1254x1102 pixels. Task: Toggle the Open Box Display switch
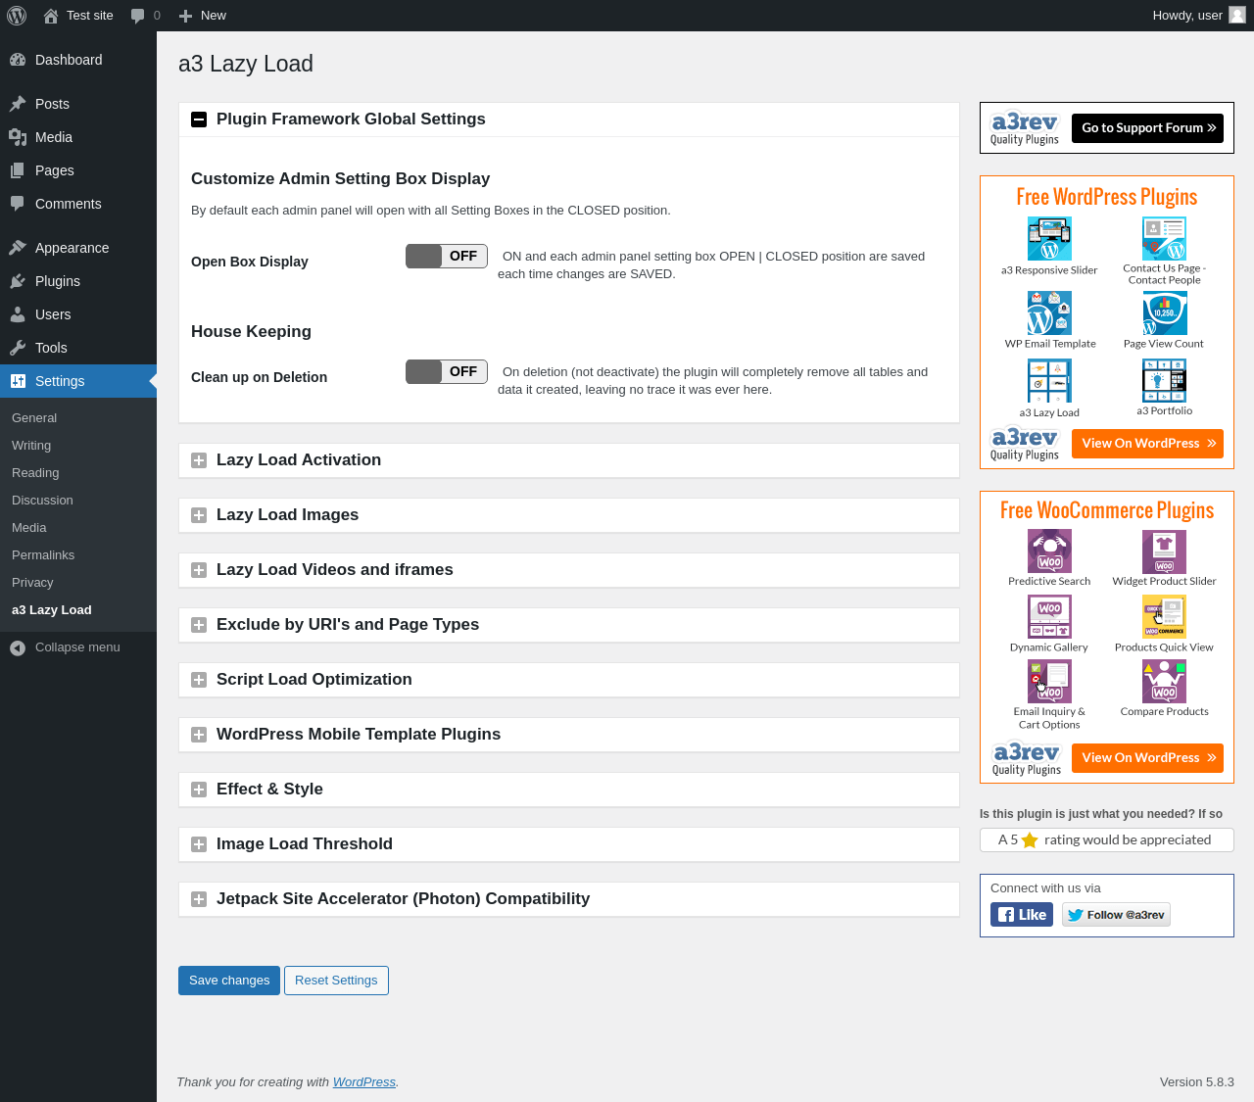pyautogui.click(x=447, y=256)
